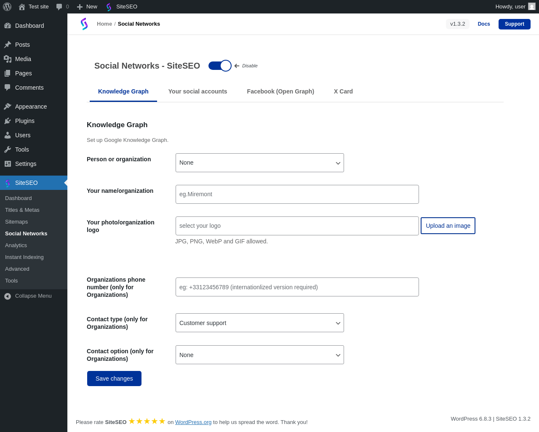Viewport: 539px width, 432px height.
Task: Expand the Person or organization dropdown
Action: click(x=259, y=163)
